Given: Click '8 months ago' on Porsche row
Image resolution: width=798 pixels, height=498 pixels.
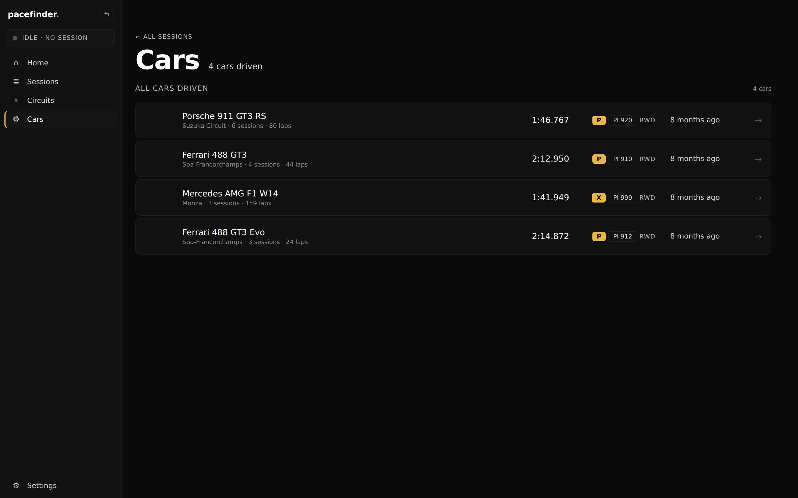Looking at the screenshot, I should [695, 120].
